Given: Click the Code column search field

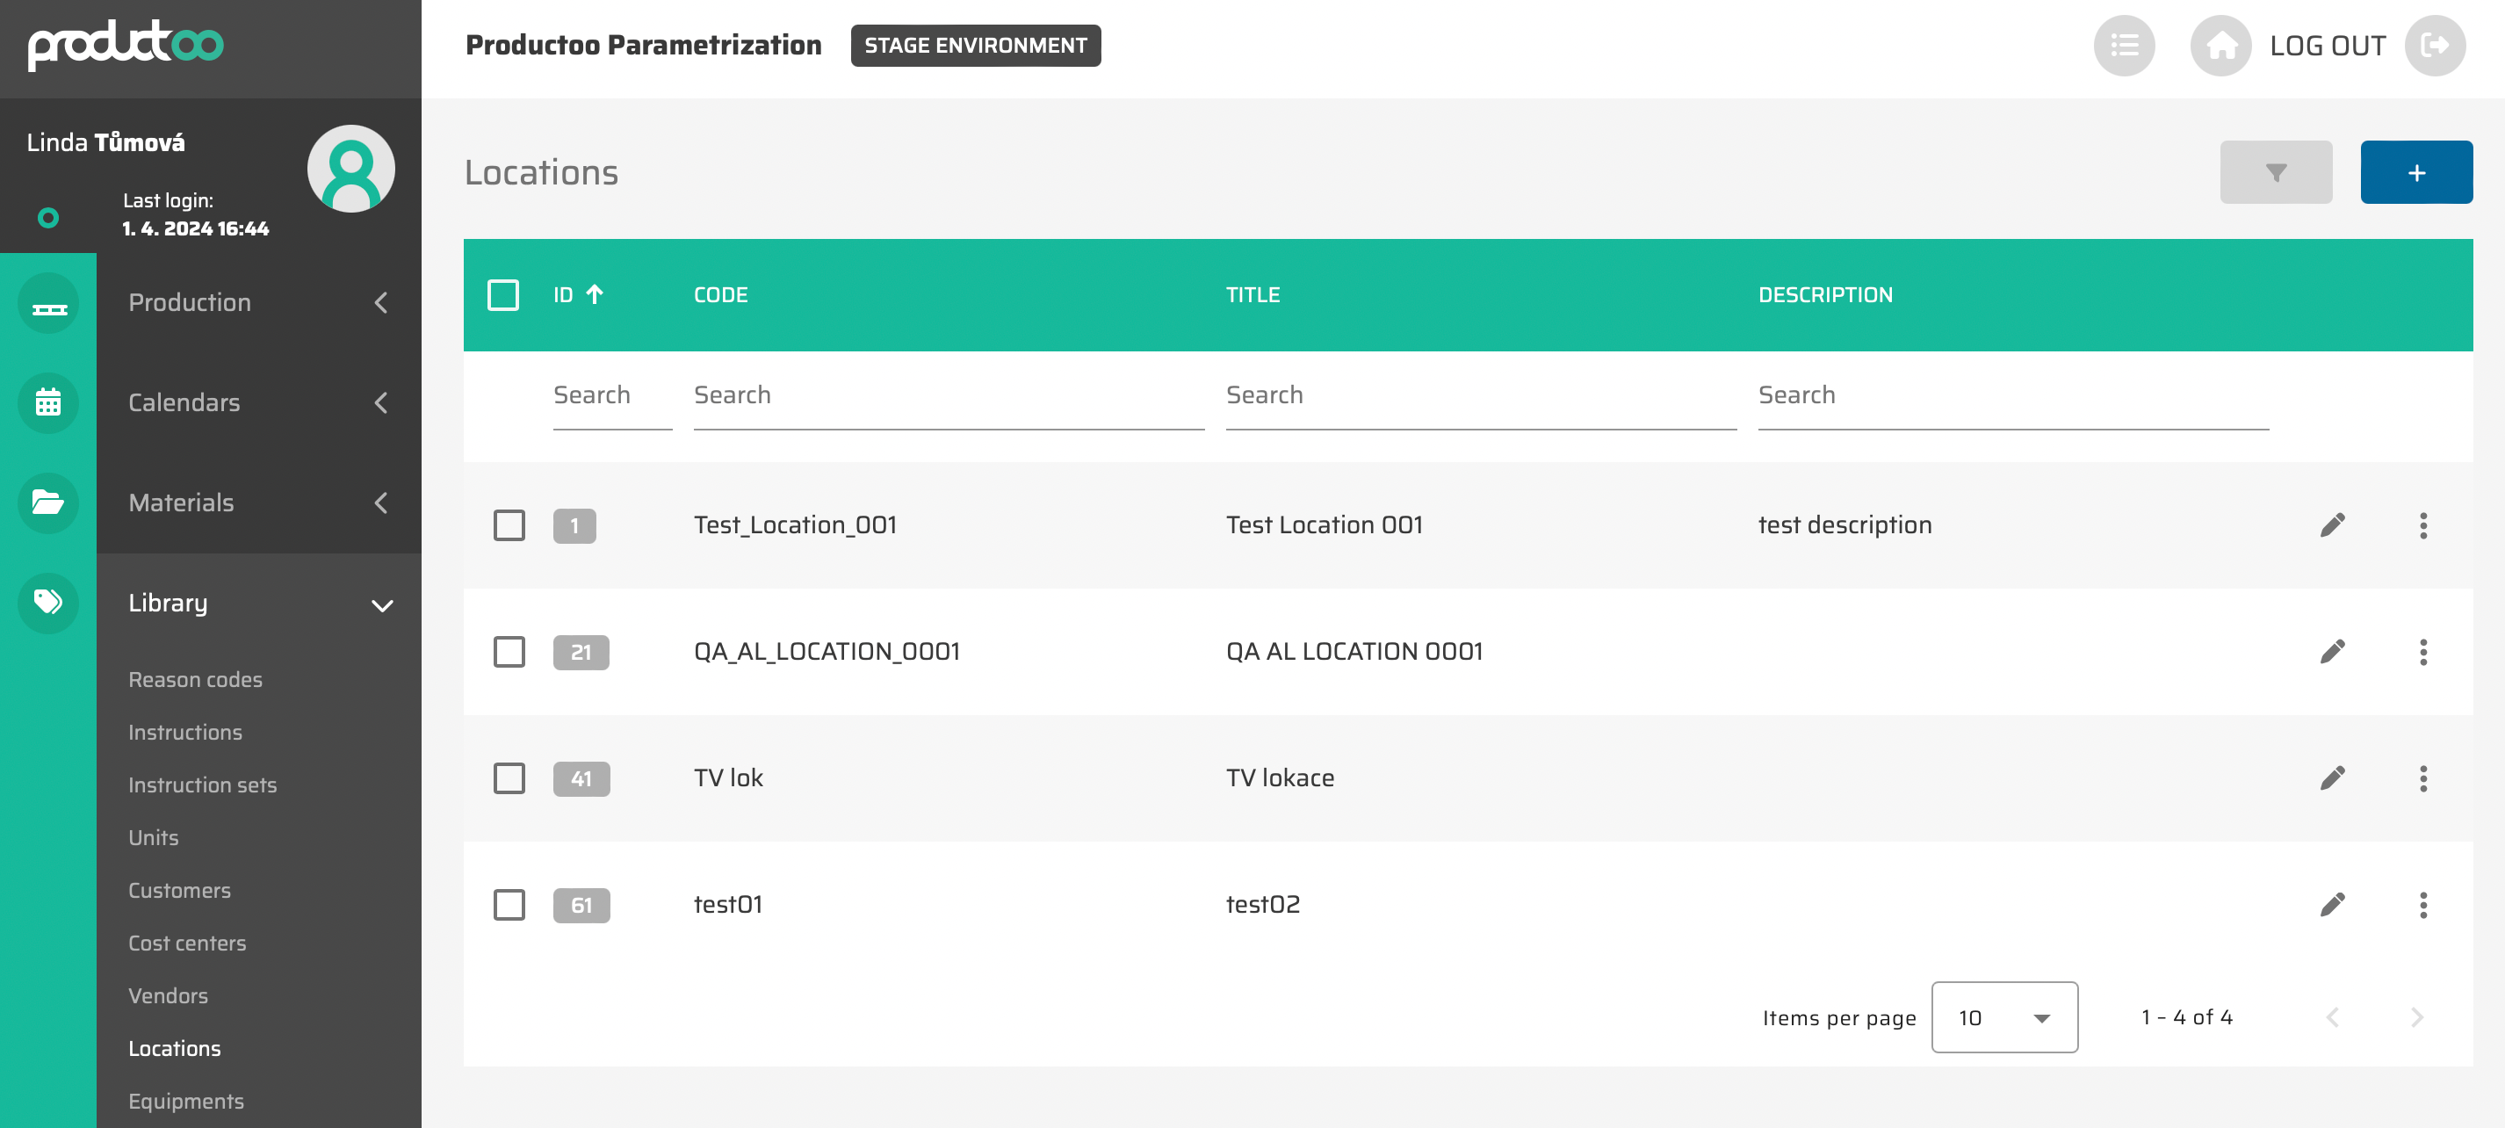Looking at the screenshot, I should (947, 396).
